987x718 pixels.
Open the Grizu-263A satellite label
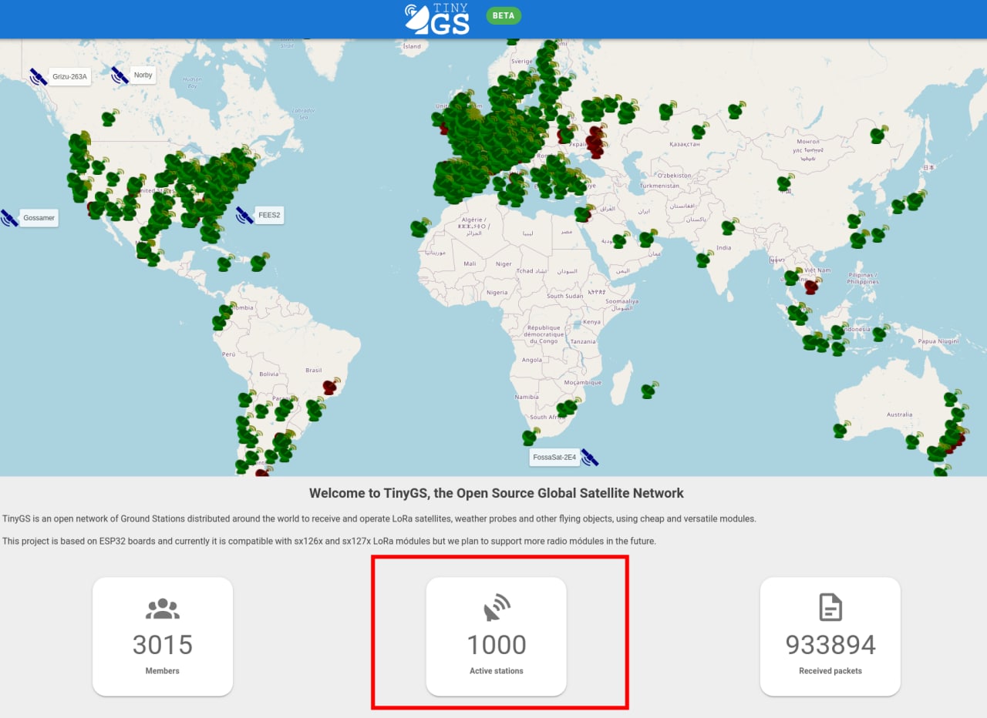pyautogui.click(x=70, y=76)
